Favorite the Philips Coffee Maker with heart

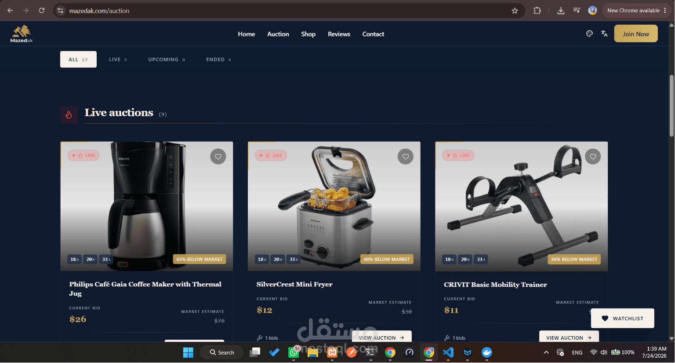click(218, 156)
